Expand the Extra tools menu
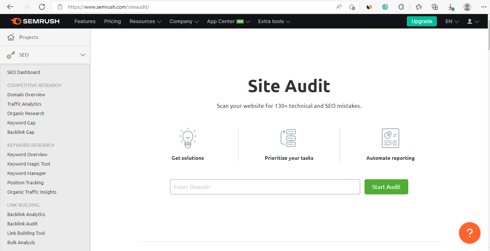490x251 pixels. (274, 21)
